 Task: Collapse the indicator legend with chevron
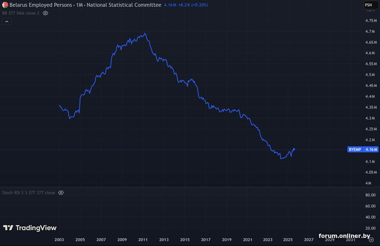click(7, 21)
